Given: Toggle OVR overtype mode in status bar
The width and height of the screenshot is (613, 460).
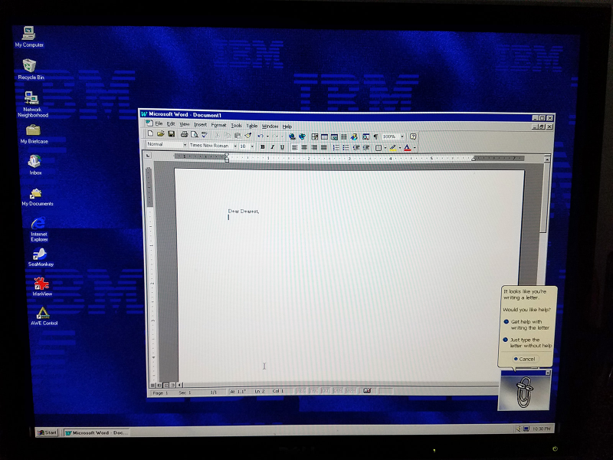Looking at the screenshot, I should click(x=338, y=390).
